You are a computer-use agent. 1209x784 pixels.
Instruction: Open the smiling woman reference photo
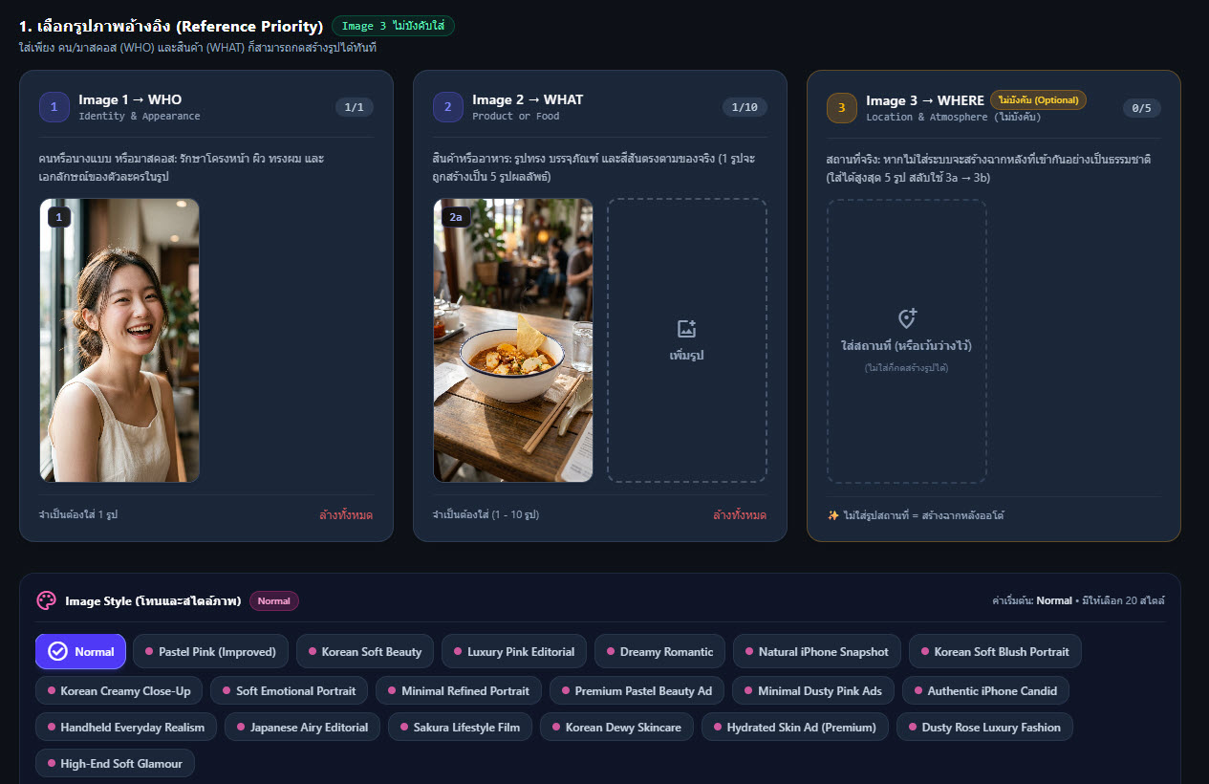pyautogui.click(x=119, y=340)
